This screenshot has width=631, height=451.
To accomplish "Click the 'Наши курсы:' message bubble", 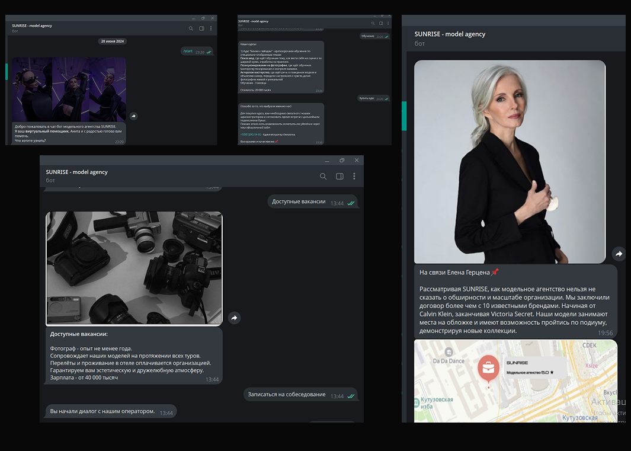I will [x=281, y=67].
